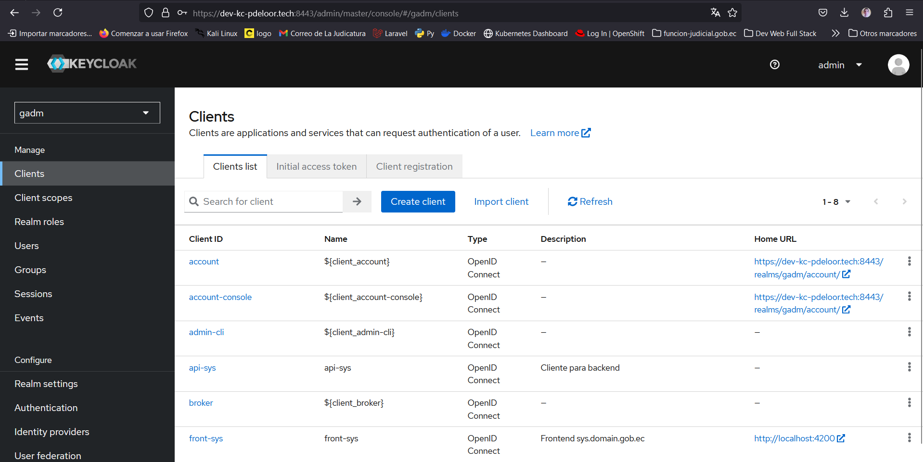Click the Import client link

pos(501,201)
